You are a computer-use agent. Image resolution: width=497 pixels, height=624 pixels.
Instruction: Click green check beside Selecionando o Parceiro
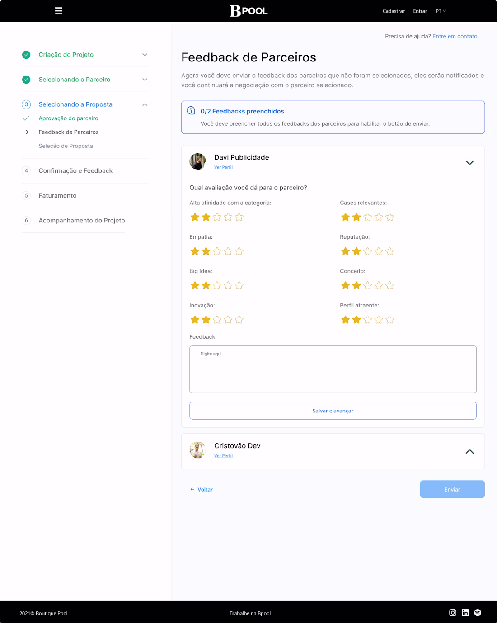(x=26, y=80)
